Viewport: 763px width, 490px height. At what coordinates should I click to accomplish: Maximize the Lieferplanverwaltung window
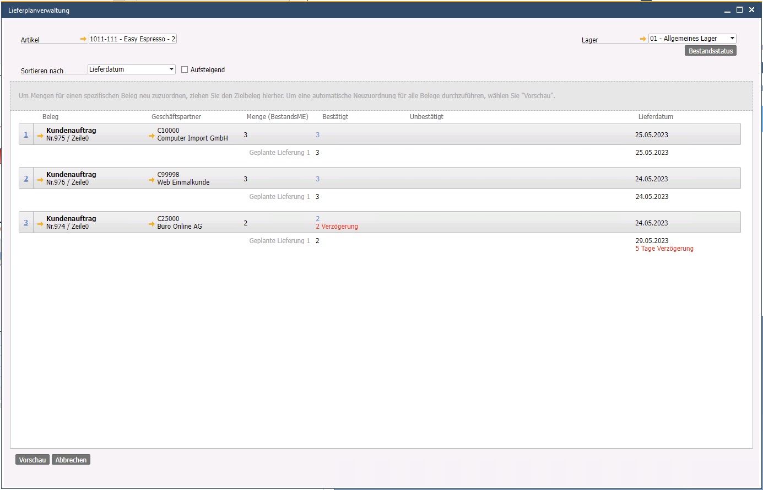(739, 10)
